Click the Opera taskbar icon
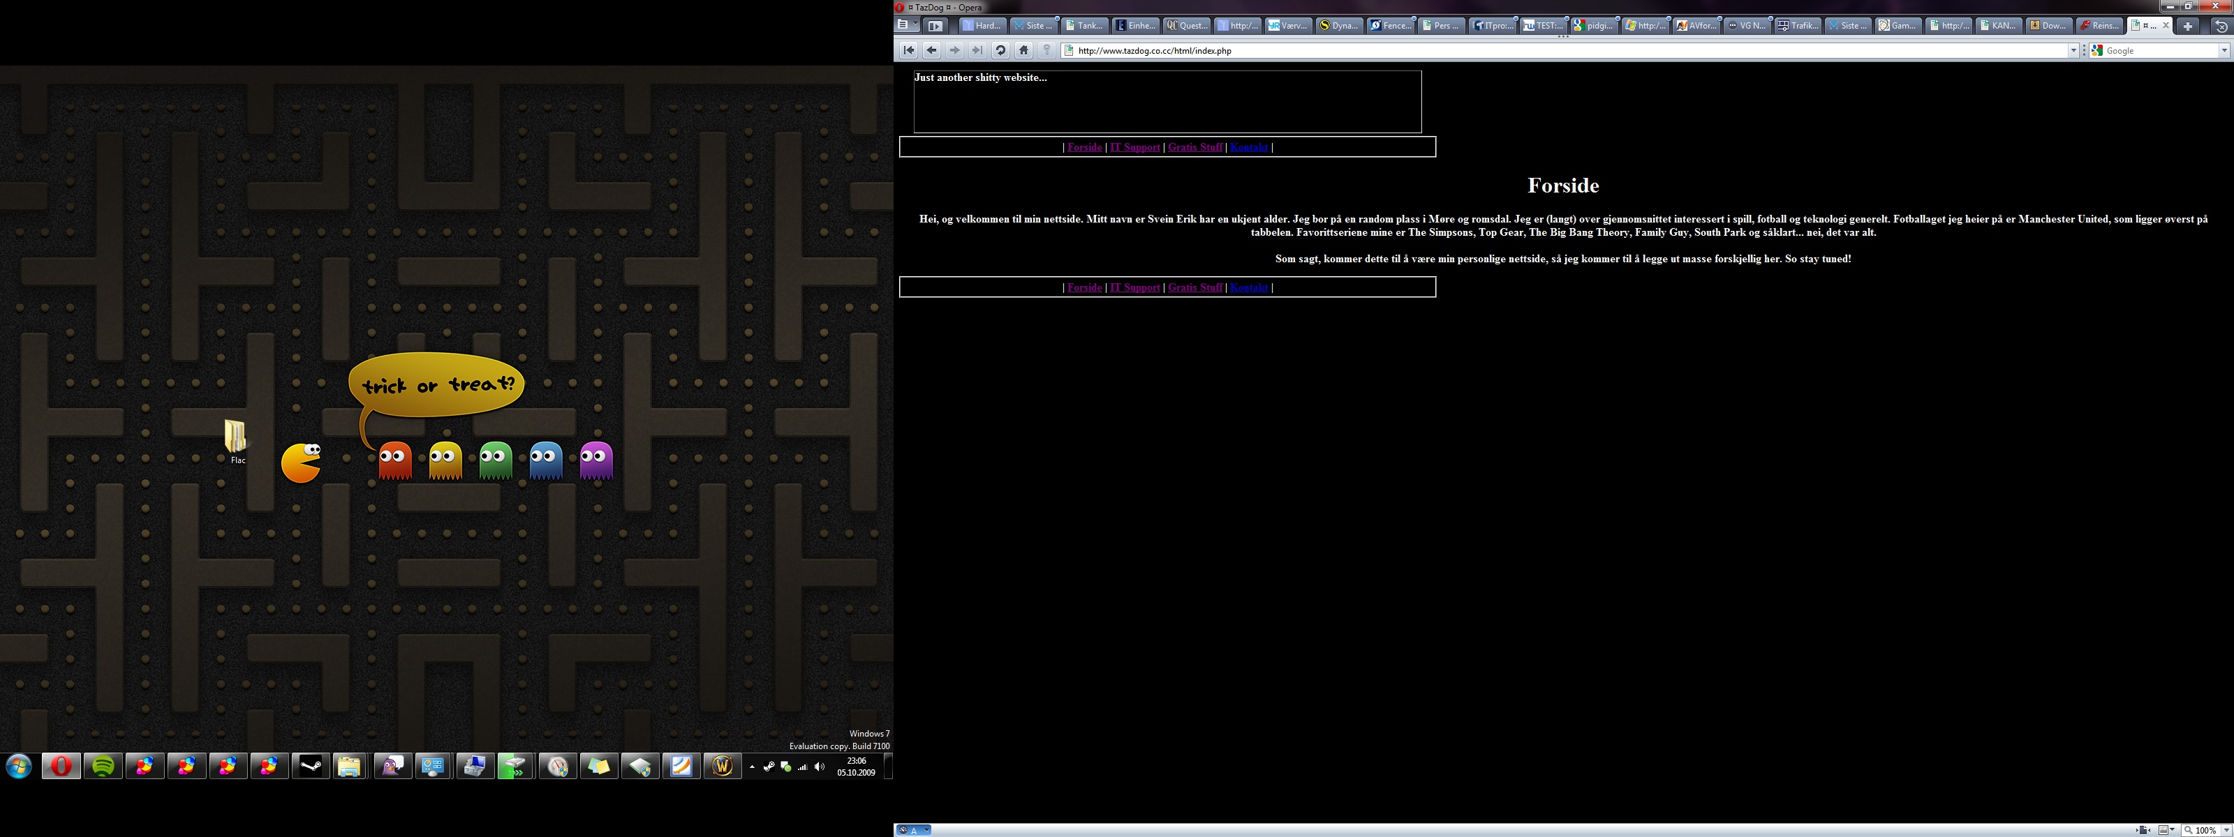This screenshot has height=837, width=2234. (61, 766)
